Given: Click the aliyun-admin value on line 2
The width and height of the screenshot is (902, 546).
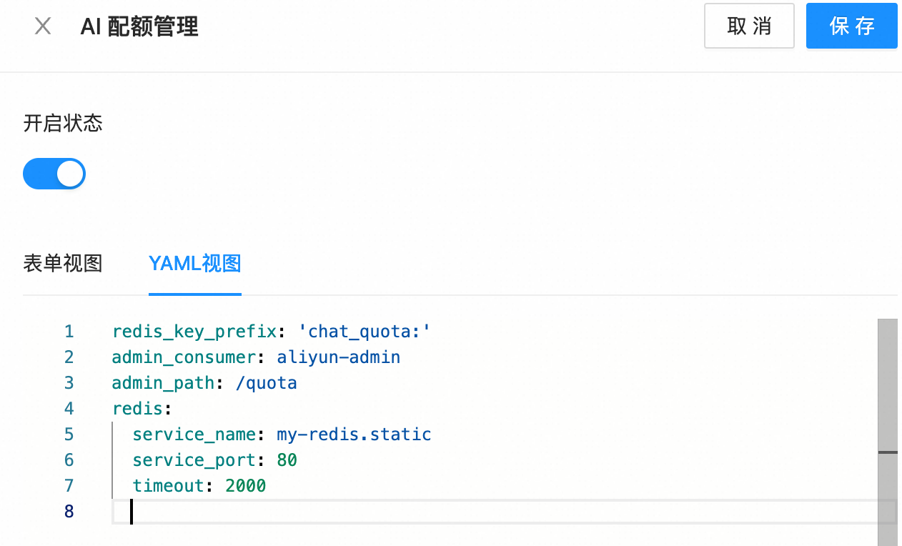Looking at the screenshot, I should coord(338,357).
